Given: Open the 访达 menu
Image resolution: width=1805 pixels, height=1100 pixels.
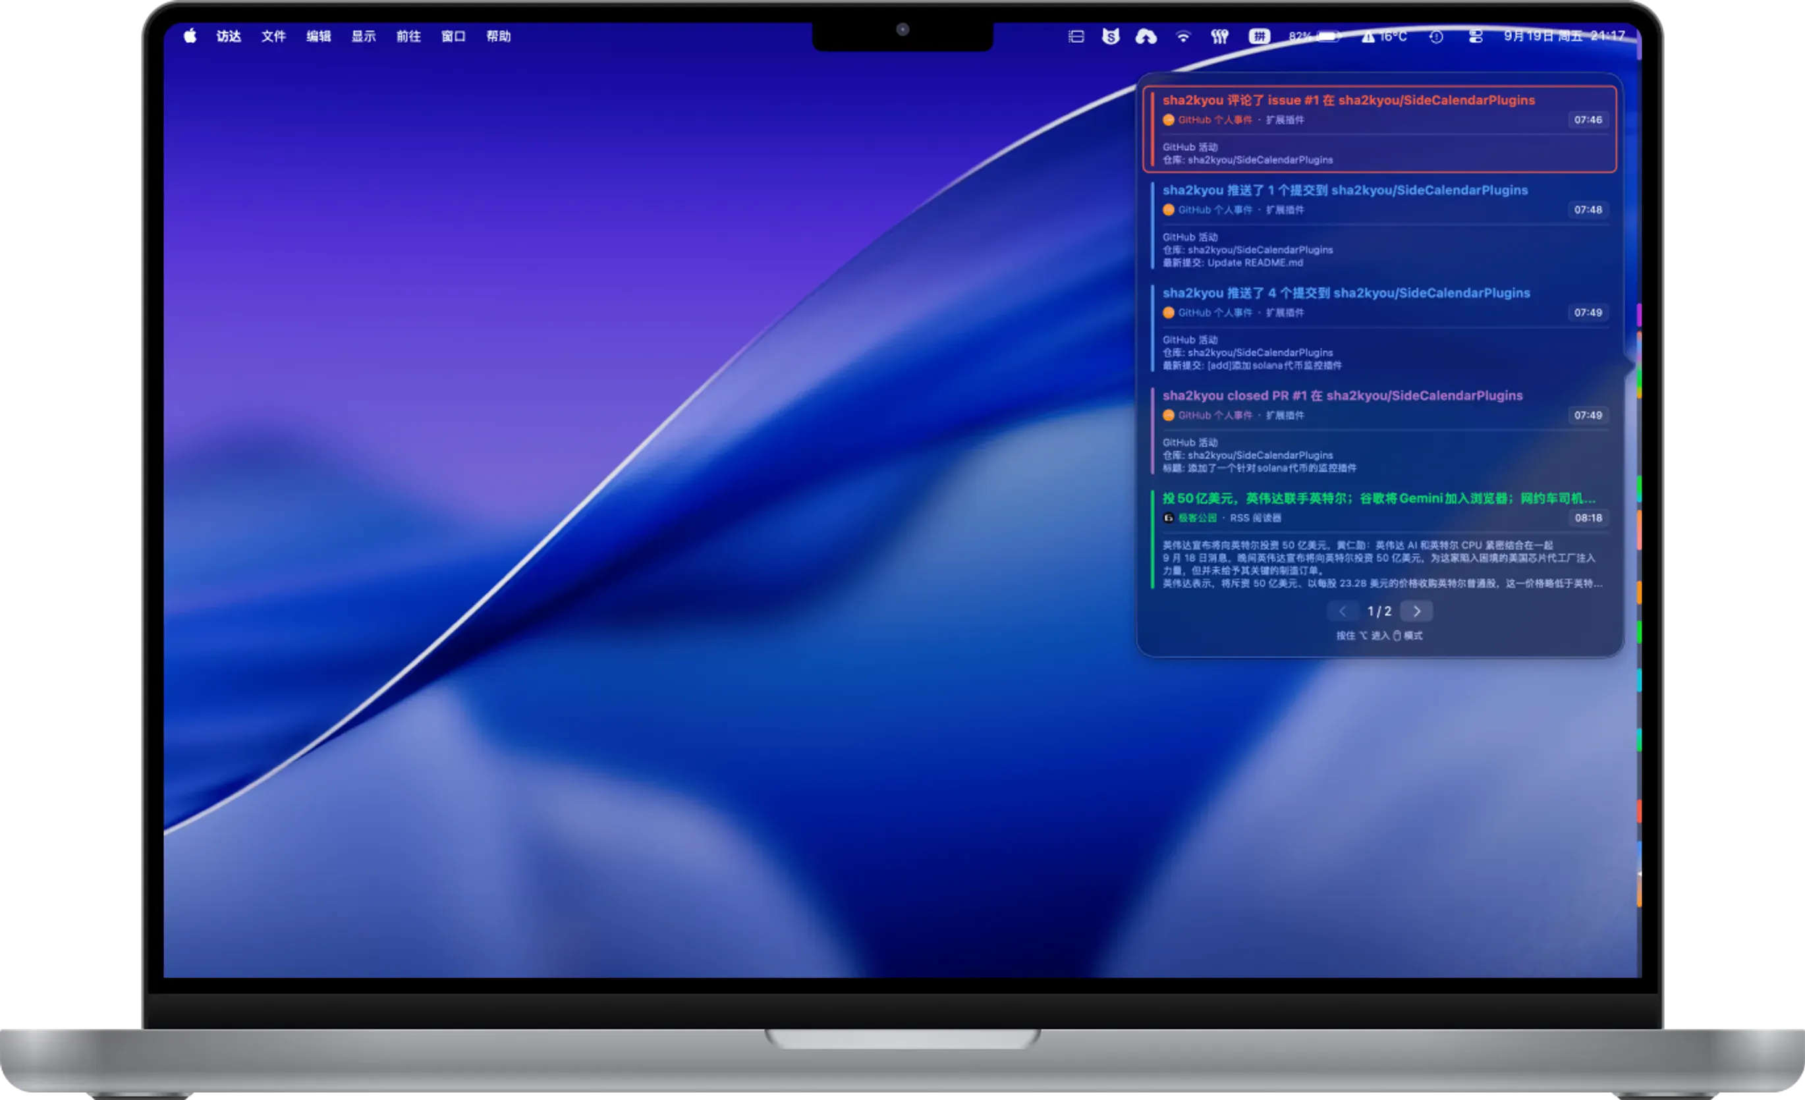Looking at the screenshot, I should click(x=229, y=36).
